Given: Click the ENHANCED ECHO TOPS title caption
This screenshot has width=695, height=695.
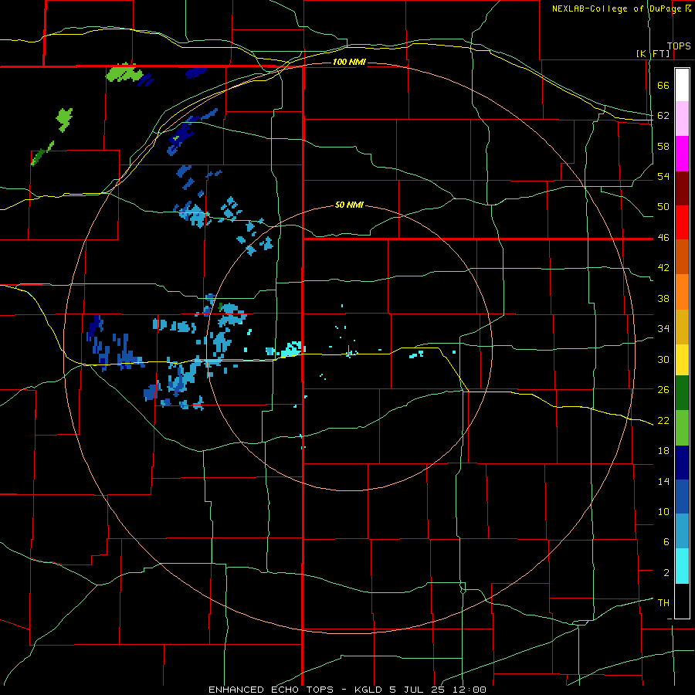Looking at the screenshot, I should (271, 690).
